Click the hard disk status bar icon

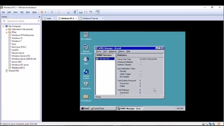tap(203, 124)
